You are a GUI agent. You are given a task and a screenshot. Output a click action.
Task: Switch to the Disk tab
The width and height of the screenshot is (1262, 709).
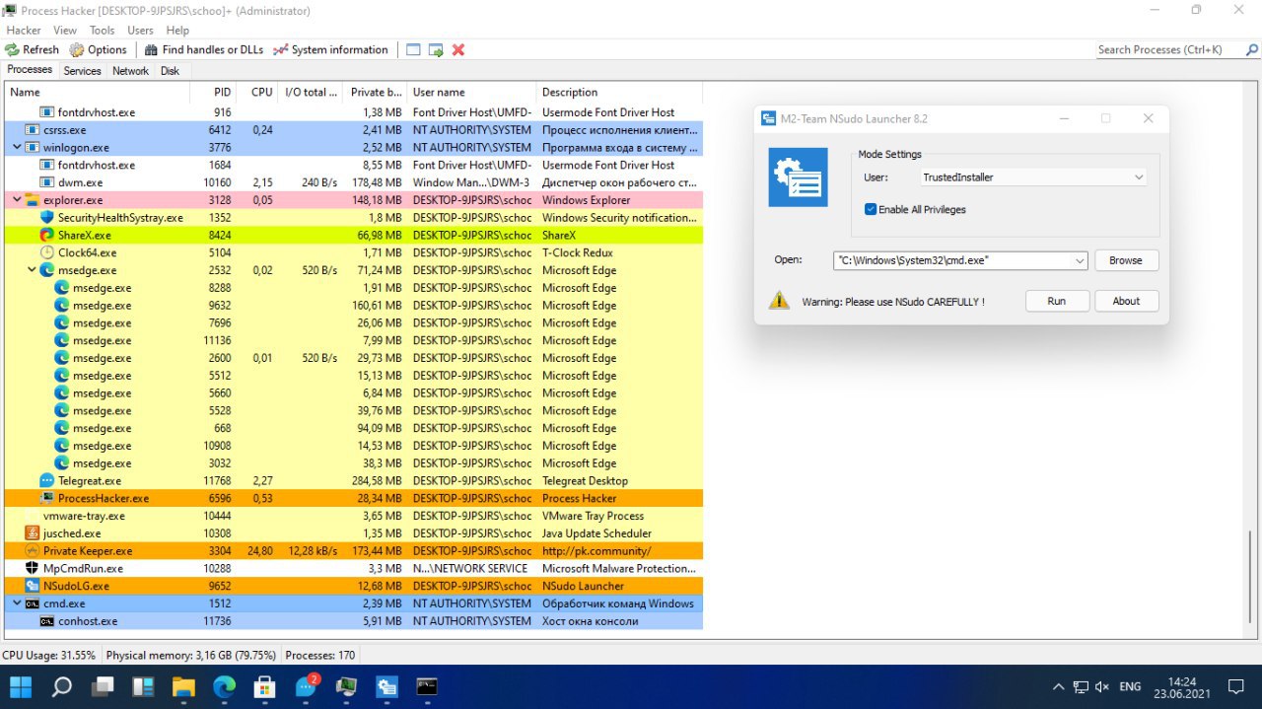click(x=171, y=71)
